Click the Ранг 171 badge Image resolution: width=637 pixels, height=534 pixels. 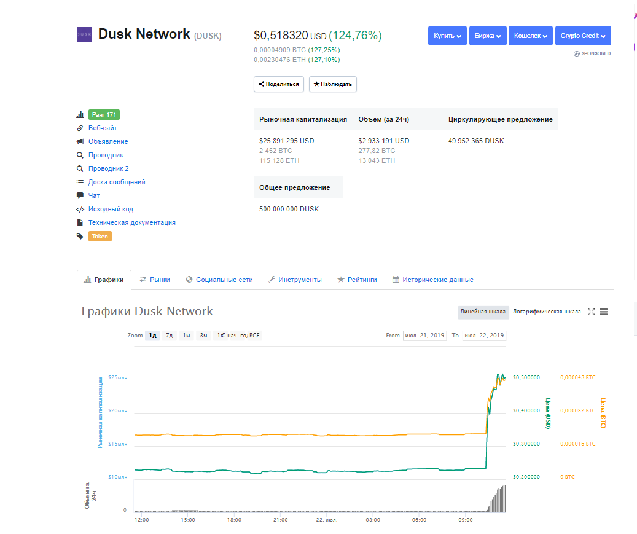[104, 114]
